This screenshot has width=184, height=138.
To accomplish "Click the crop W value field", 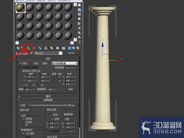I will [70, 123].
